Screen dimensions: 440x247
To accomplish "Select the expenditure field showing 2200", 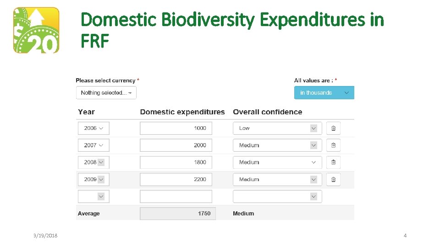I will (x=176, y=179).
